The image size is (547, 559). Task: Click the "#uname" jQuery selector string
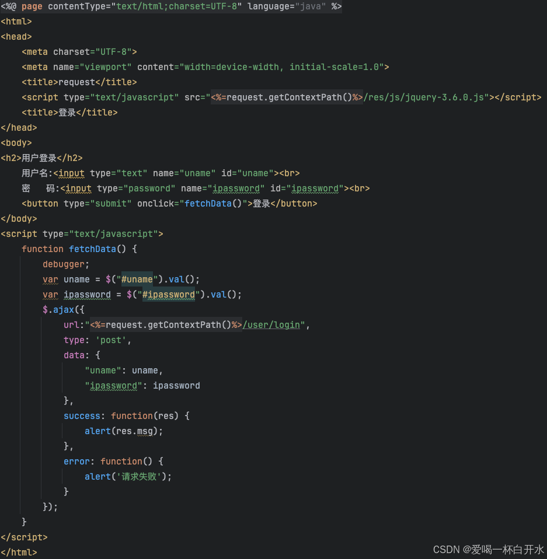point(137,279)
